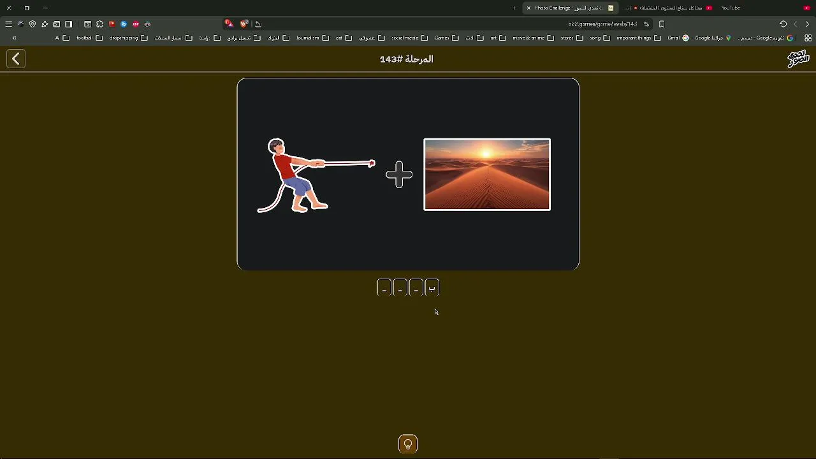The image size is (816, 459).
Task: Open the Journalism bookmarks folder
Action: pos(312,38)
